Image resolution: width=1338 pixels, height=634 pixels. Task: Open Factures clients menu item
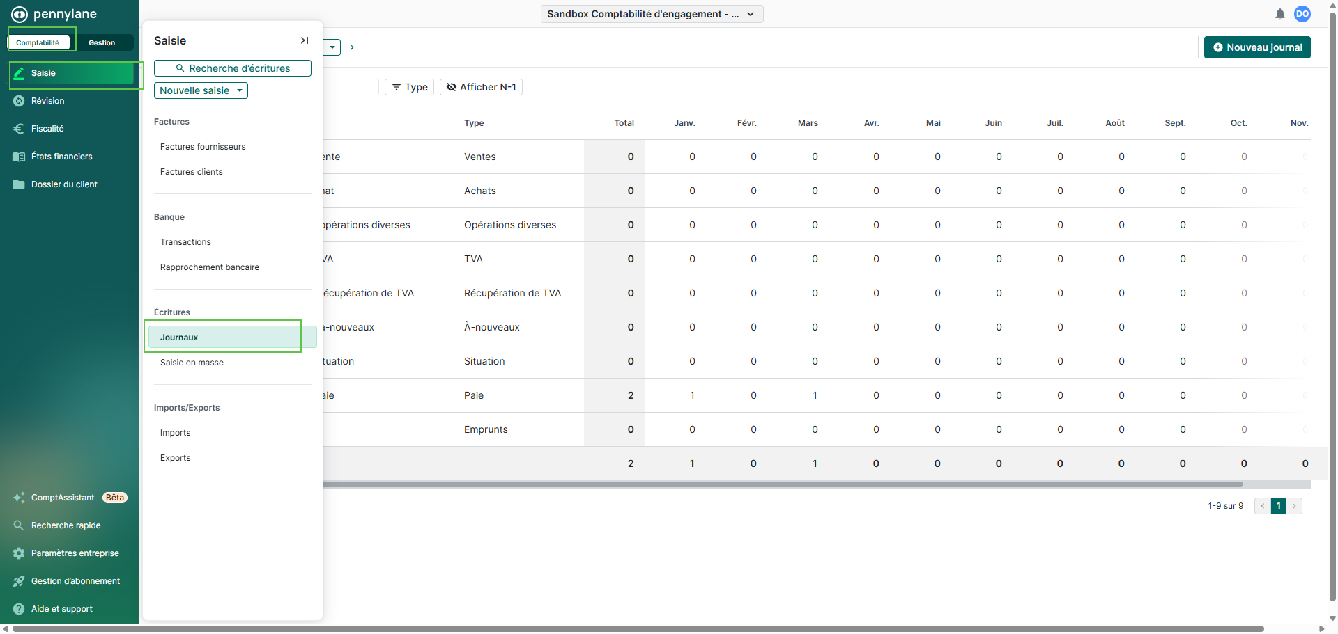pyautogui.click(x=192, y=172)
